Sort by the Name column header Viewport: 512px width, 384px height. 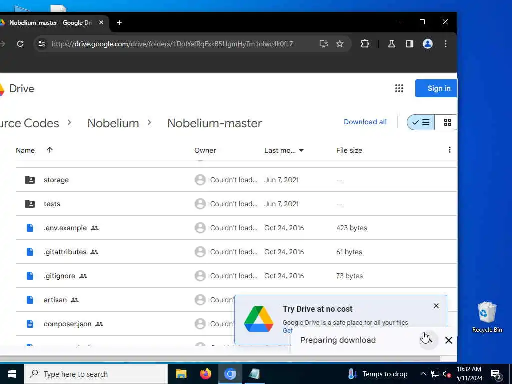(x=25, y=150)
